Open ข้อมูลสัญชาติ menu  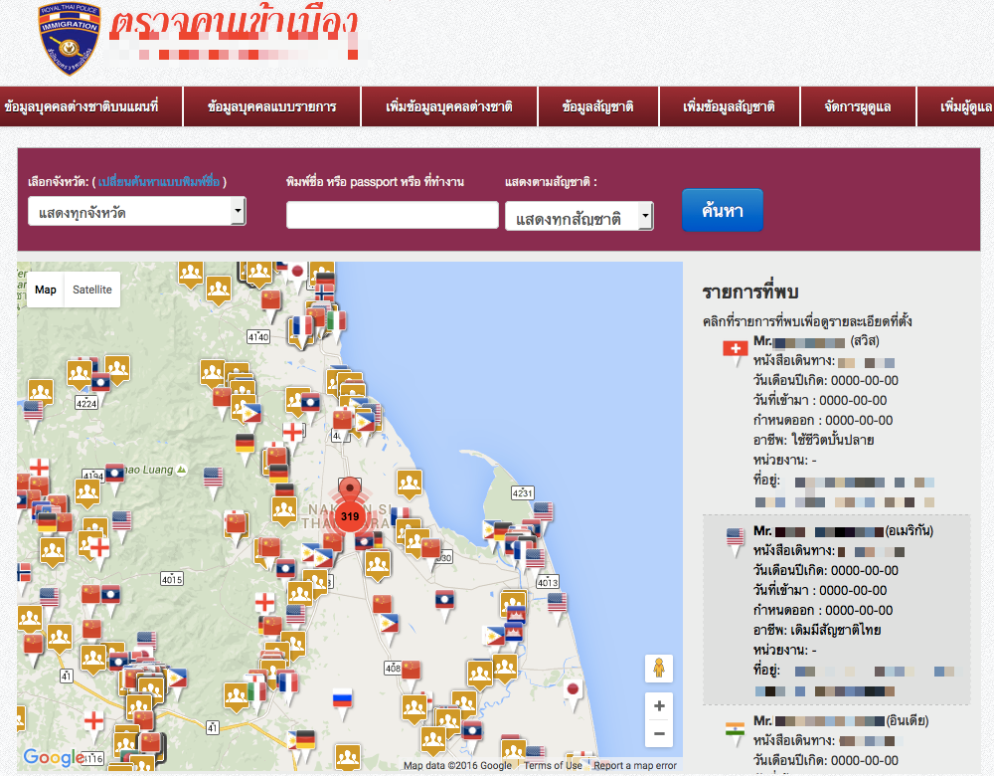point(598,106)
